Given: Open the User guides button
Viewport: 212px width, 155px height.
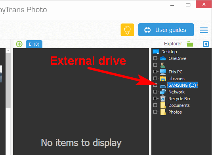Looking at the screenshot, I should 166,30.
